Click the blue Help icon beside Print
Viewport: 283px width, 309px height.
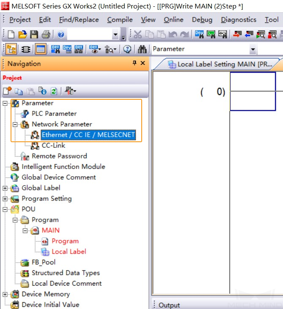point(61,35)
